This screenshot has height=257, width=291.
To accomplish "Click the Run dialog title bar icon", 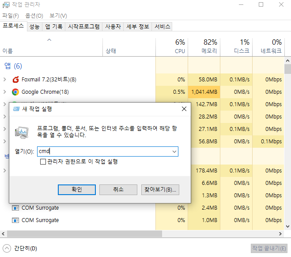I will click(16, 109).
